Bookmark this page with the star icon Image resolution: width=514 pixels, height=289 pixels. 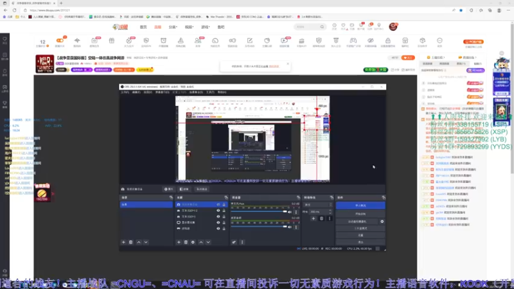coord(461,10)
